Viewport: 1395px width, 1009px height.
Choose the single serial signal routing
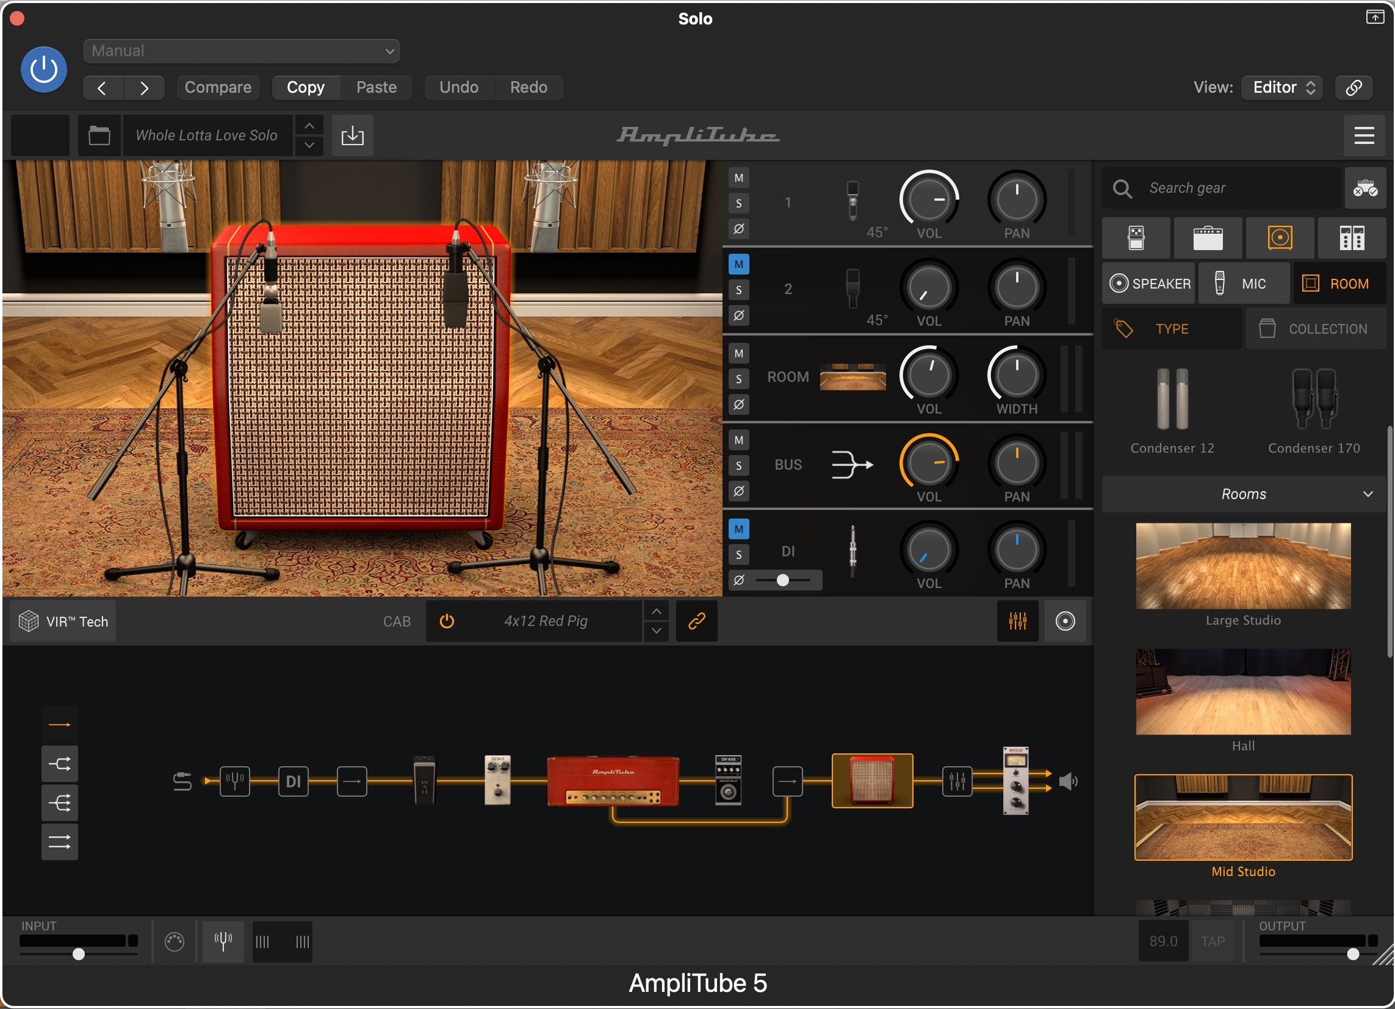60,725
